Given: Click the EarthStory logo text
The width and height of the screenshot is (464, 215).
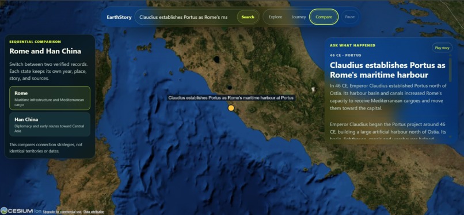Looking at the screenshot, I should 119,17.
